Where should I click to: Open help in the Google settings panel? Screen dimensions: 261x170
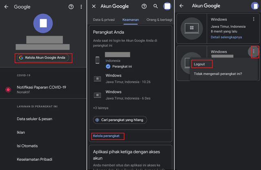[71, 7]
